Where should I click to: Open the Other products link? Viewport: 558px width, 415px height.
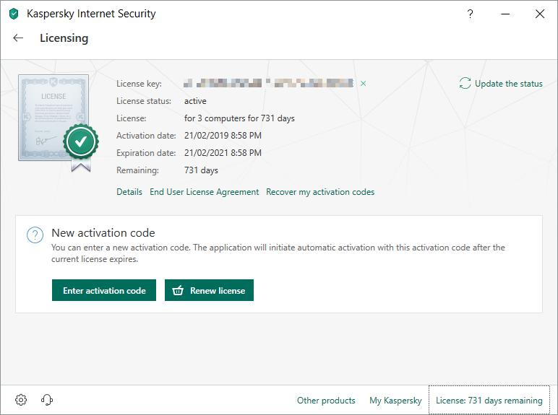326,401
